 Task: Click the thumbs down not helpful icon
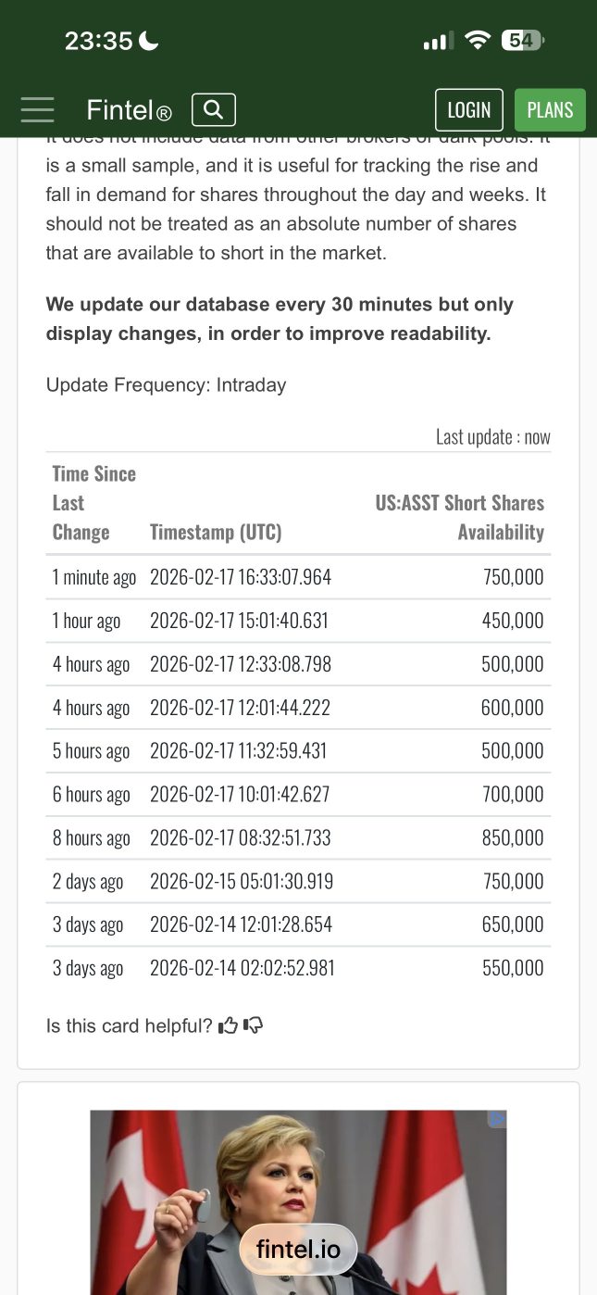(x=253, y=1025)
